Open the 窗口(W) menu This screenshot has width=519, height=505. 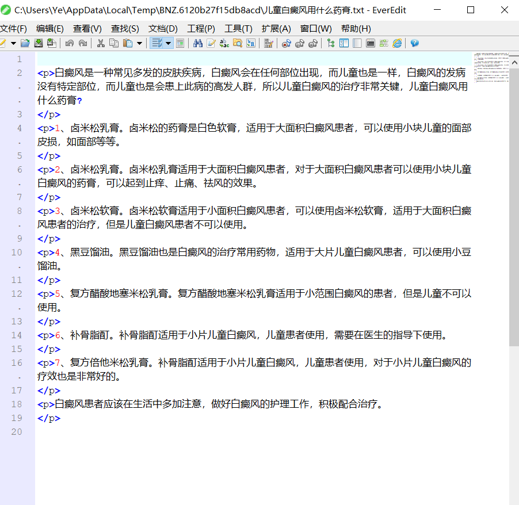[316, 29]
